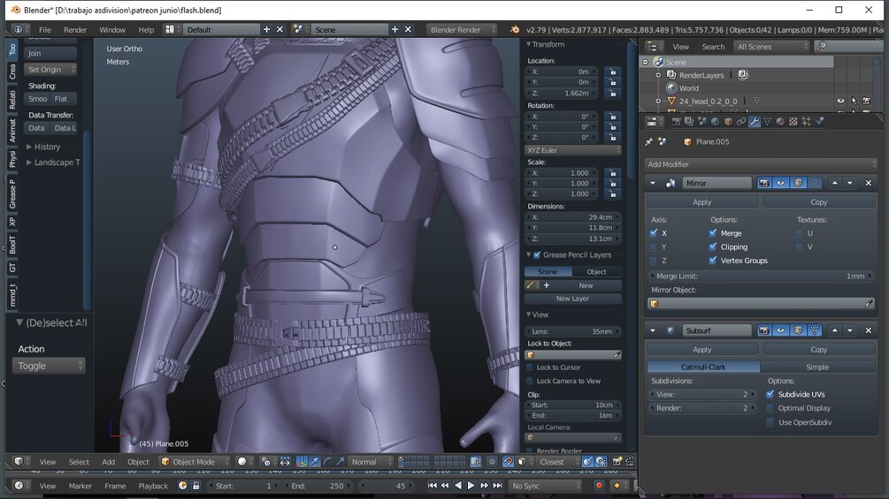
Task: Toggle Subsurf modifier viewport eye
Action: point(781,330)
